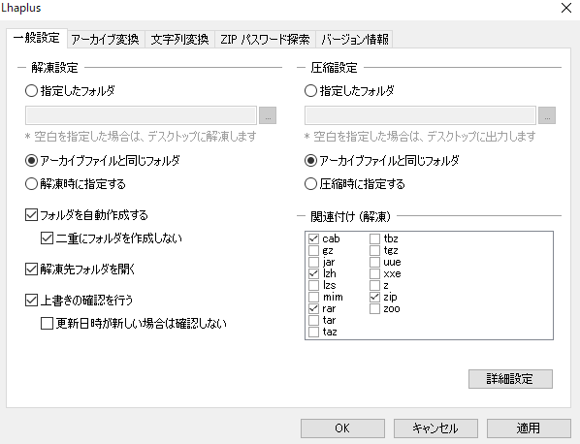
Task: Open the ZIP パスワード探索 tab
Action: 265,39
